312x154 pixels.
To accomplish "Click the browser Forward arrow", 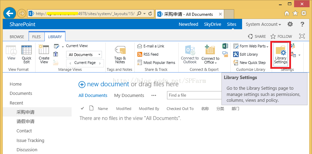I will pos(21,13).
